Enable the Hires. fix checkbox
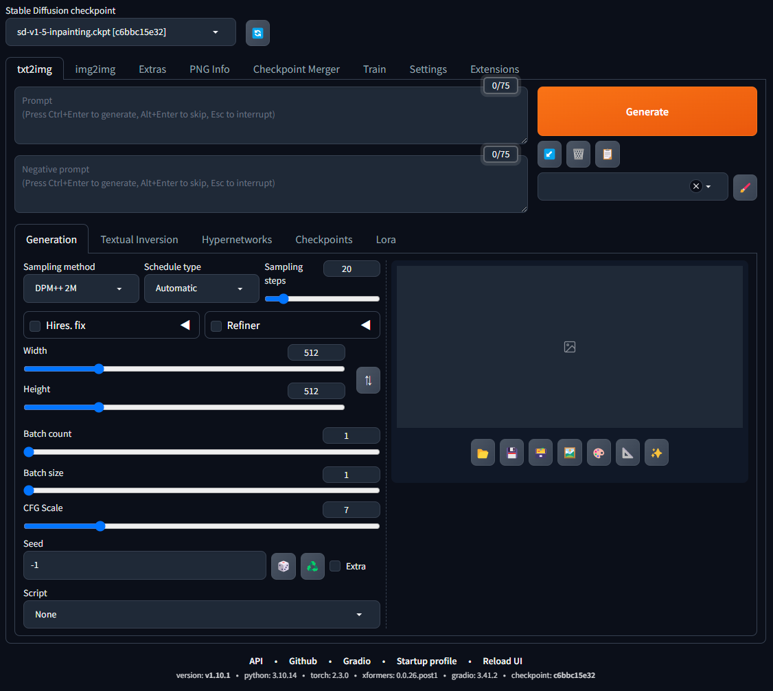 [x=35, y=326]
